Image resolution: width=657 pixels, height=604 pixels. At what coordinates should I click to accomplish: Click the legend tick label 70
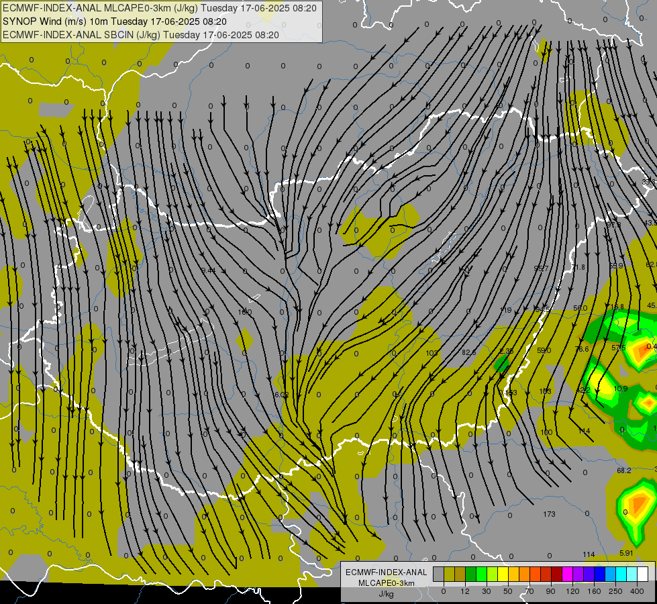(529, 591)
